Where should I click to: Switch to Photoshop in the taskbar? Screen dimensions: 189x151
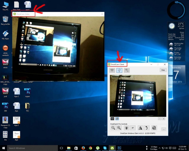point(119,148)
